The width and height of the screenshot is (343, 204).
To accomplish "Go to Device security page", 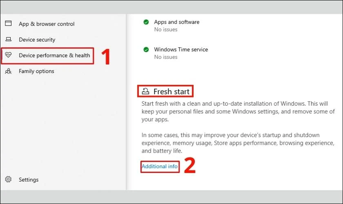I will coord(37,40).
